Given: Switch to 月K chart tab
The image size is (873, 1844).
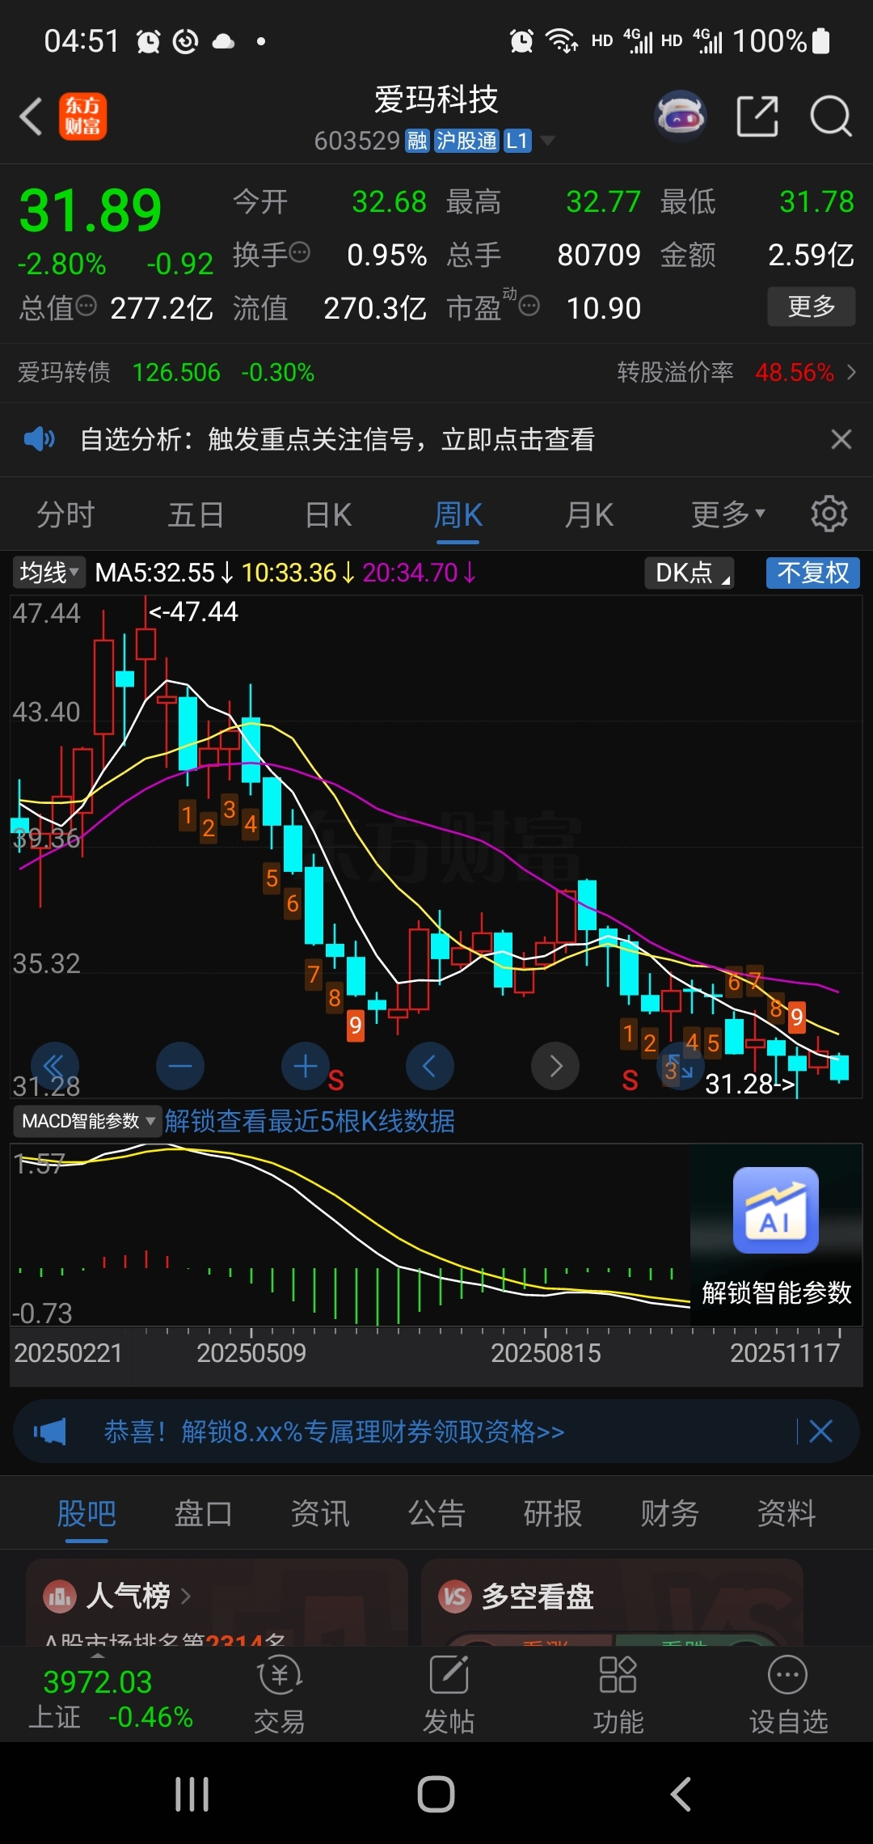Looking at the screenshot, I should click(589, 514).
